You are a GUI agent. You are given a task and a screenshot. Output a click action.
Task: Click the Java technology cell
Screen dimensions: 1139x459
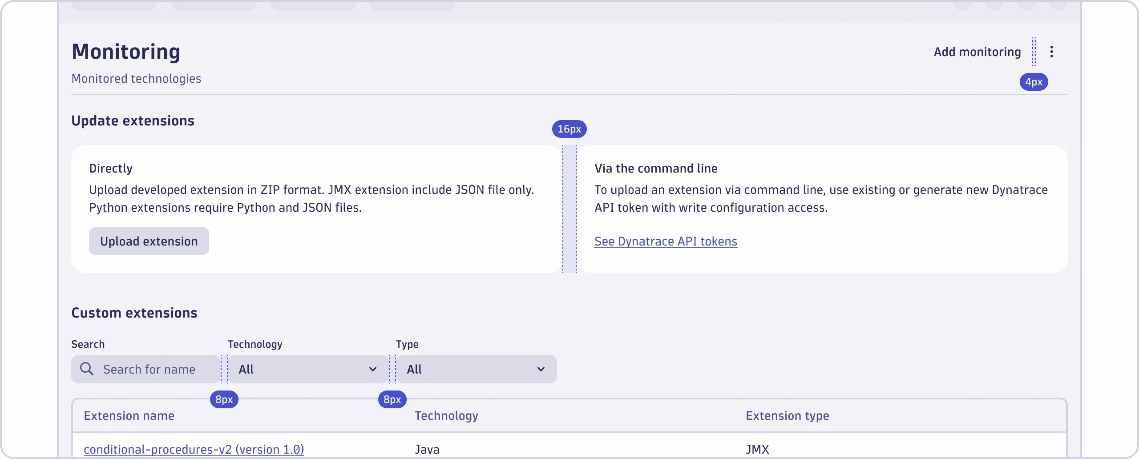point(427,449)
